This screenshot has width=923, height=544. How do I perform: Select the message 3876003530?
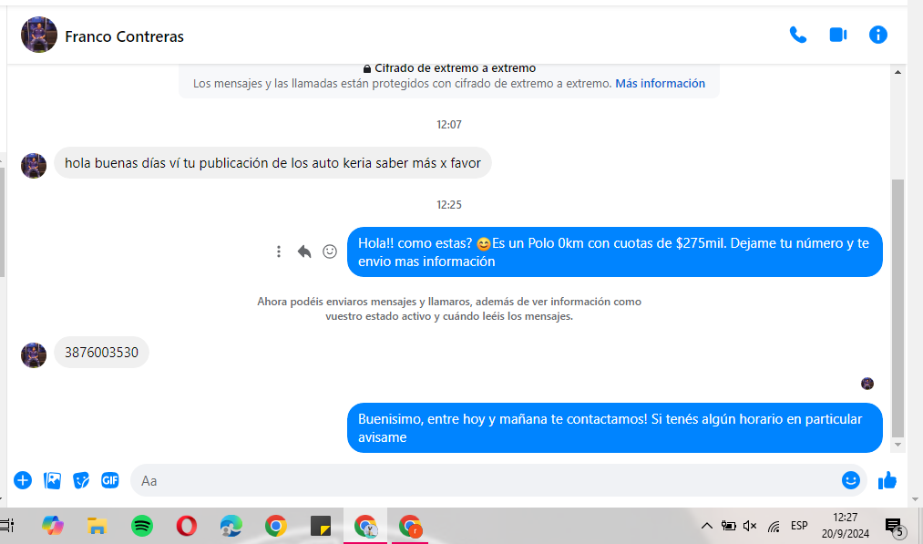click(x=101, y=352)
